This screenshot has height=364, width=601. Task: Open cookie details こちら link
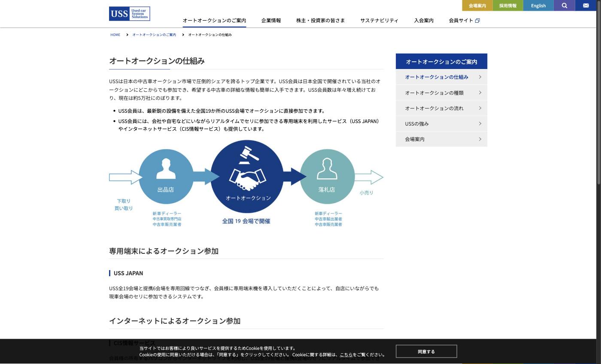(x=346, y=355)
